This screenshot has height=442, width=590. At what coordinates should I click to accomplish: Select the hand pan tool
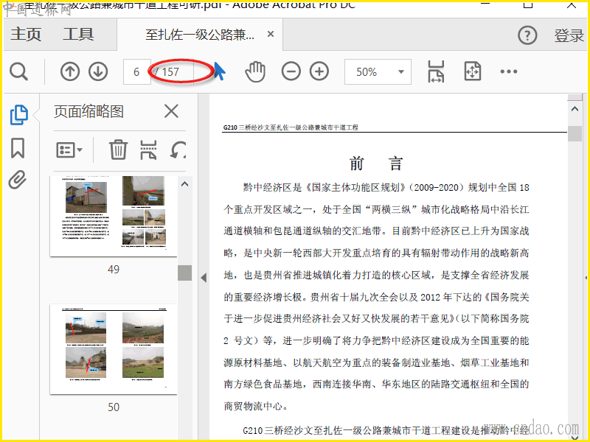coord(255,71)
